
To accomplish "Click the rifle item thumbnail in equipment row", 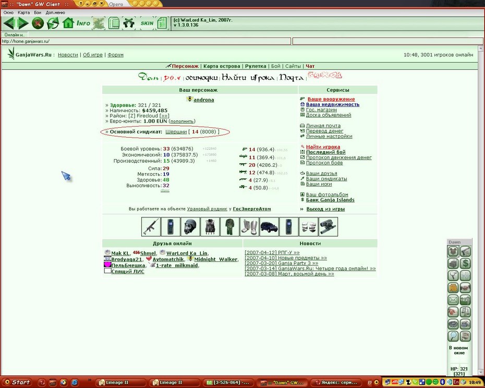I will [151, 227].
